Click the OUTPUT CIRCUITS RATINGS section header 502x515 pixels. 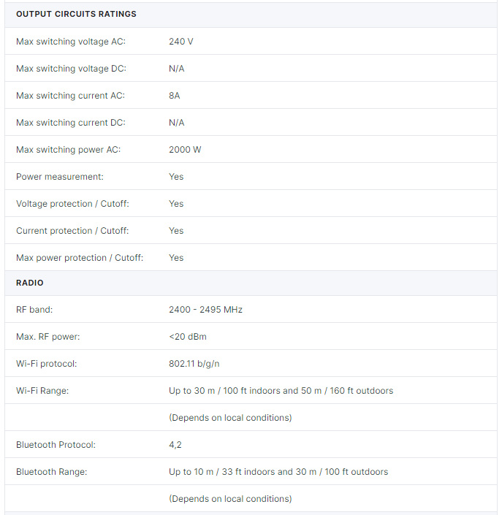76,14
